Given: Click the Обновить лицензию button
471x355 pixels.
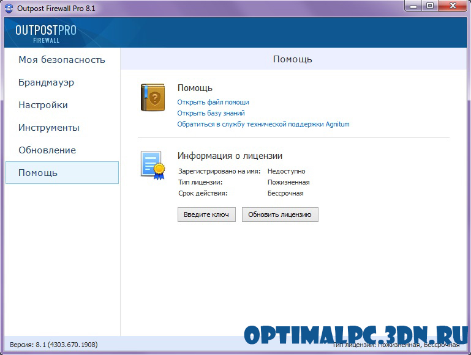Looking at the screenshot, I should coord(280,214).
